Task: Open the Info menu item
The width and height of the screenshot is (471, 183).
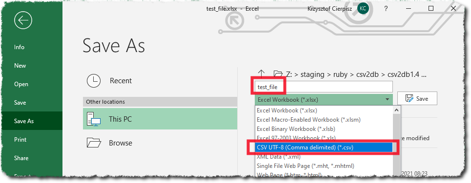Action: tap(19, 47)
